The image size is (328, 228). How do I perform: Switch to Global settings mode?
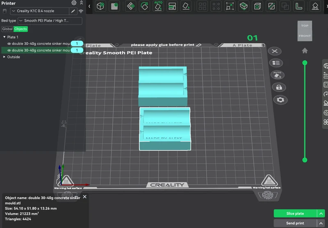coord(7,29)
